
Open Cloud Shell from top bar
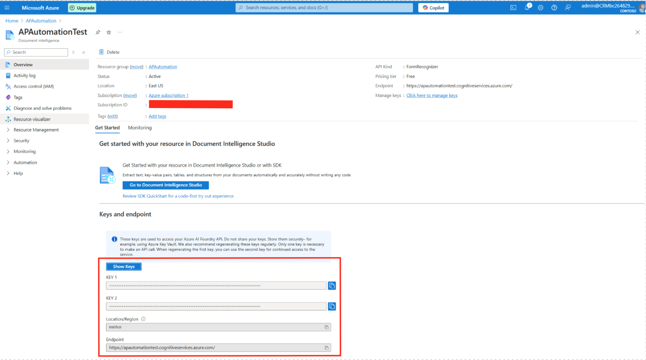(x=513, y=8)
